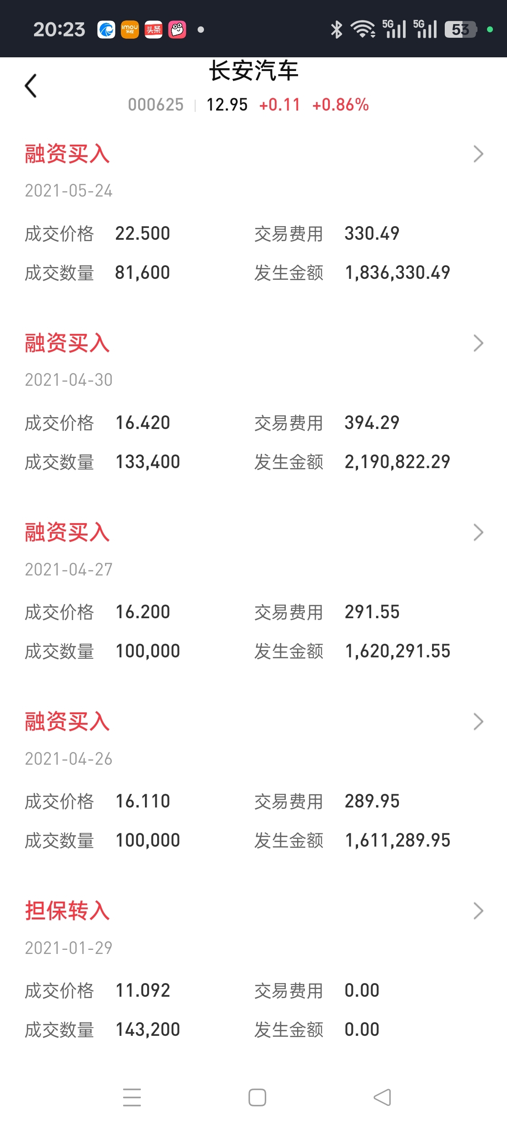Expand the 2021-04-26 融资买入 record chevron
The image size is (507, 1130).
point(478,722)
